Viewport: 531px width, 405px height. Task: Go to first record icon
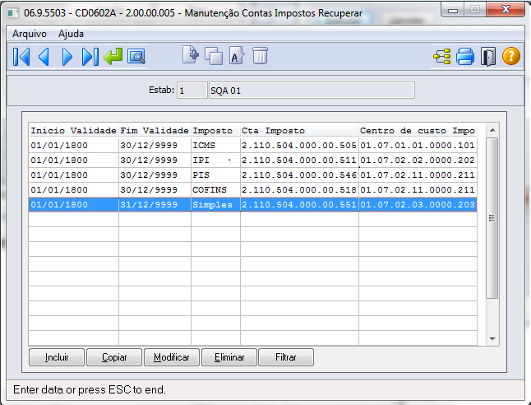click(21, 57)
